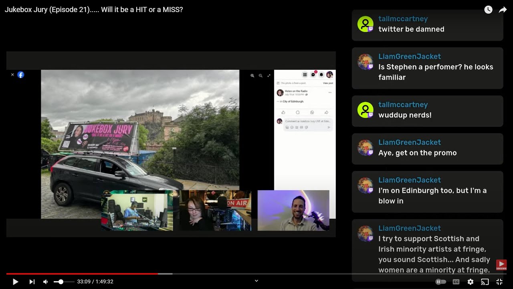
Task: Share the Facebook post arrow icon
Action: (326, 112)
